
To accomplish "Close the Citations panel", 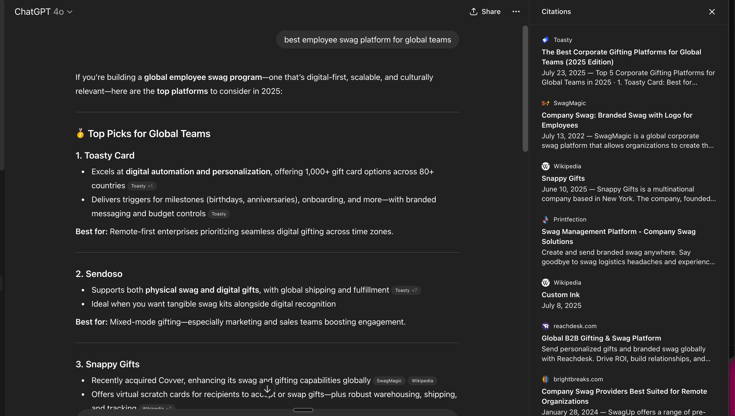I will [x=712, y=12].
